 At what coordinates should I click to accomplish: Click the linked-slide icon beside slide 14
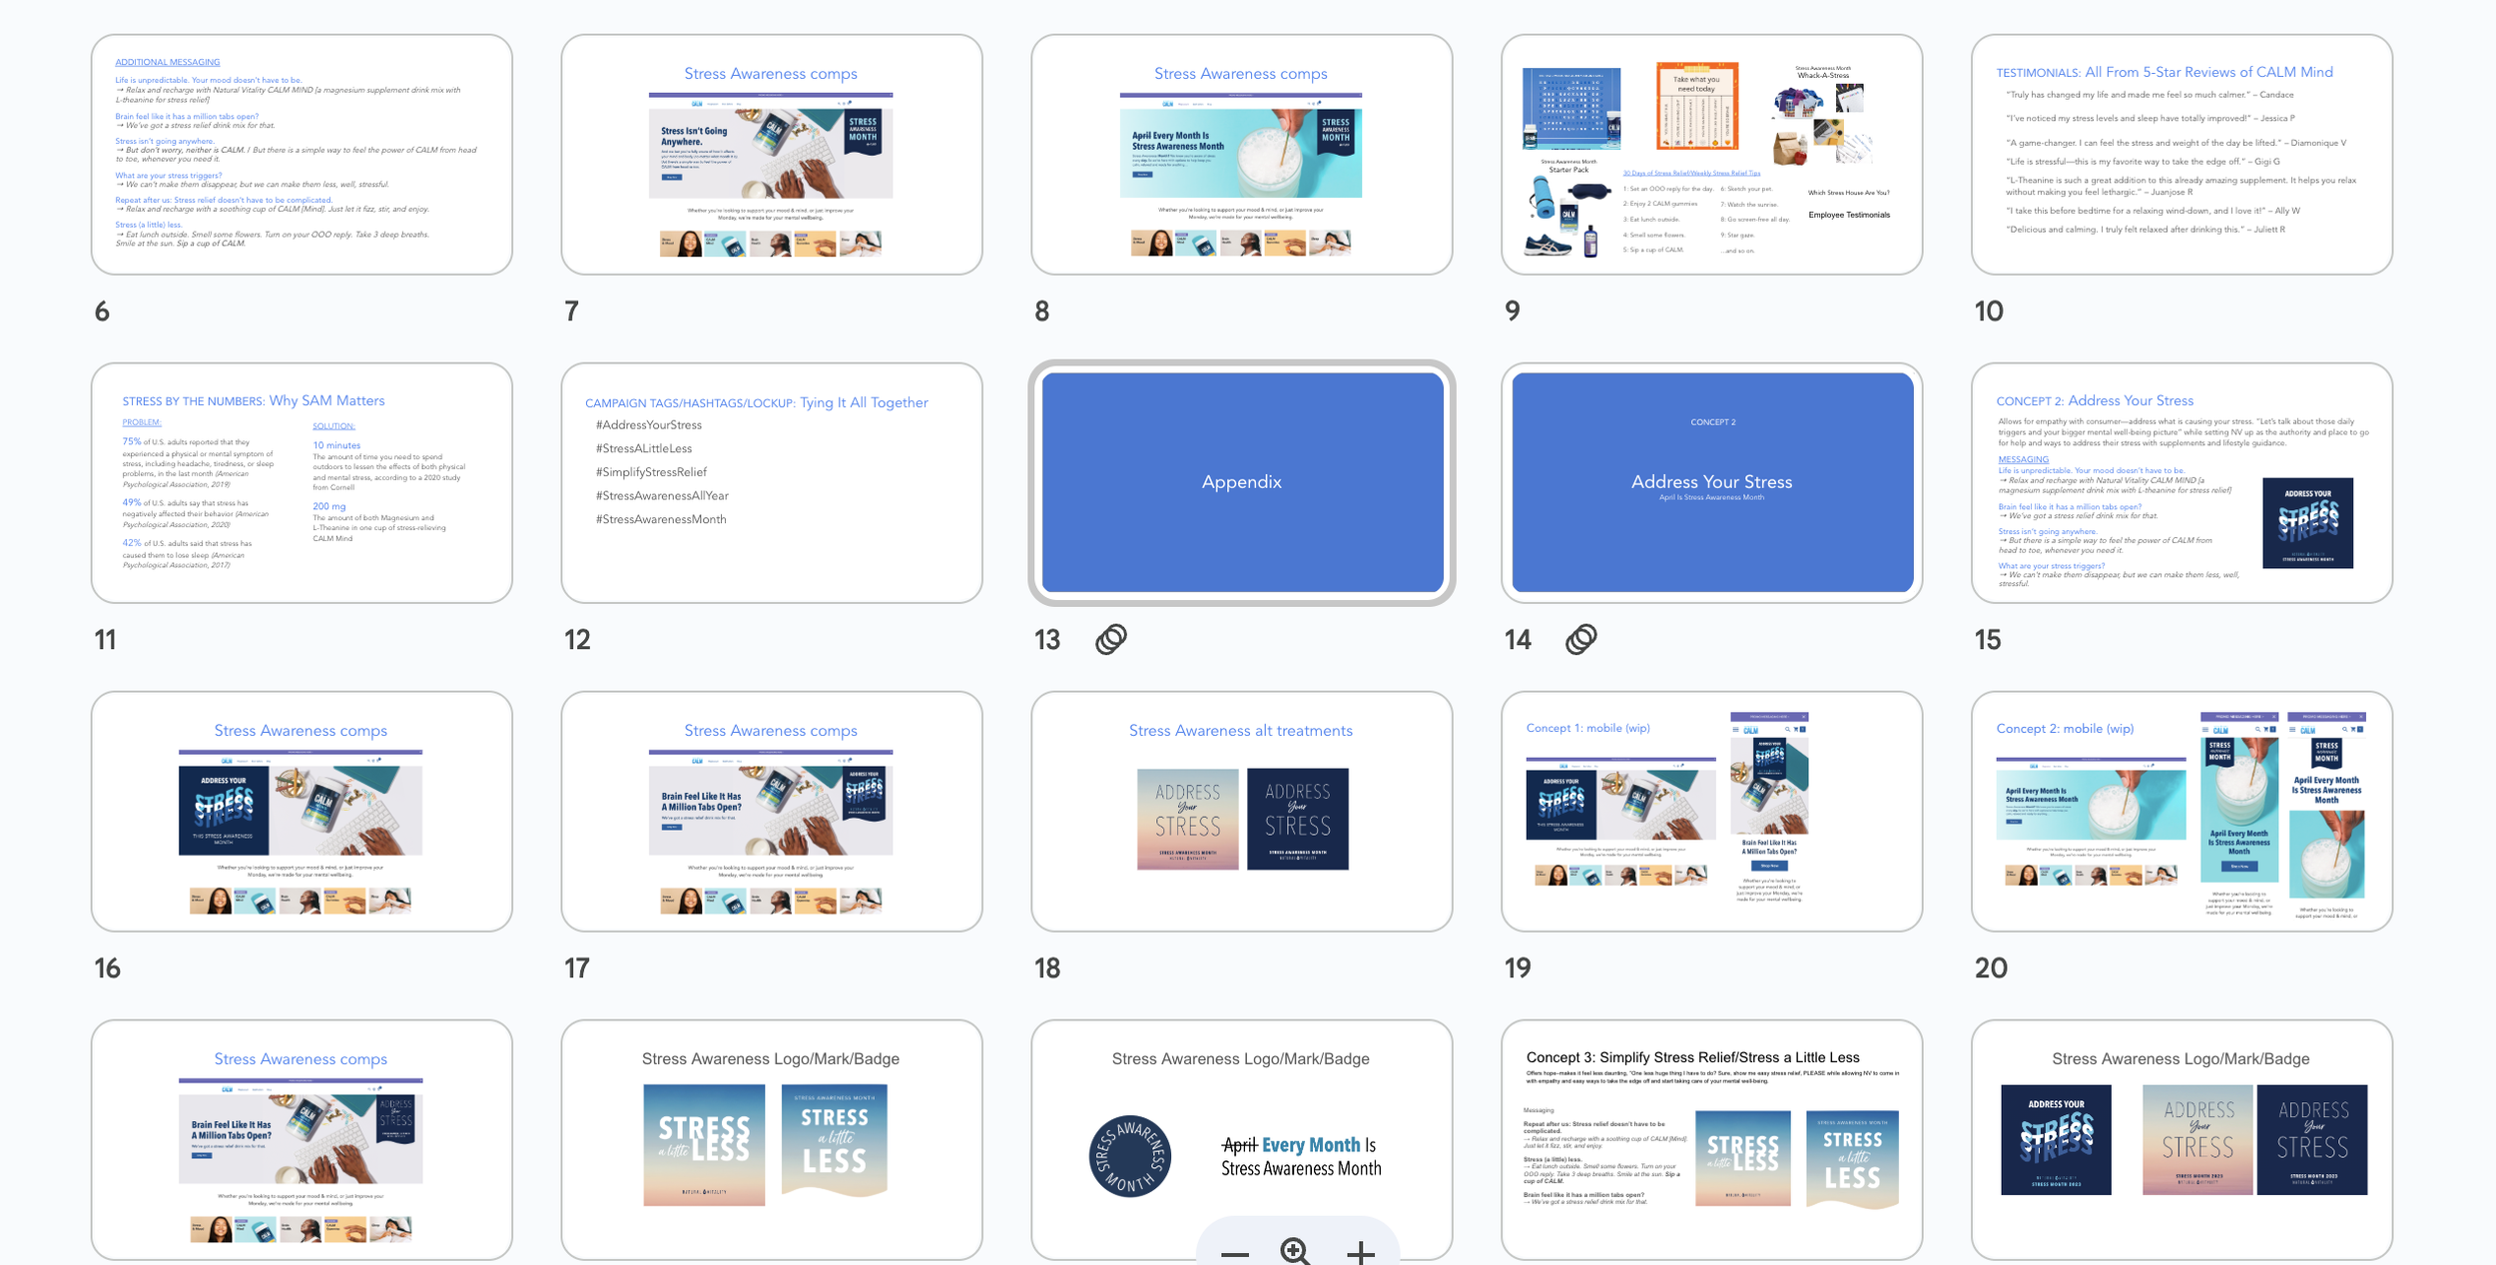point(1580,639)
